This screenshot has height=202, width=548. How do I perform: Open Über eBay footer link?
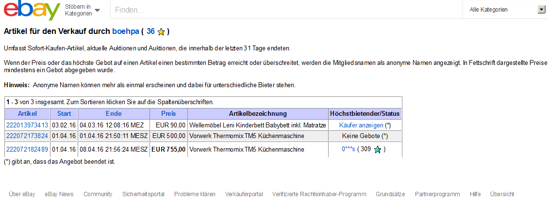pos(22,194)
